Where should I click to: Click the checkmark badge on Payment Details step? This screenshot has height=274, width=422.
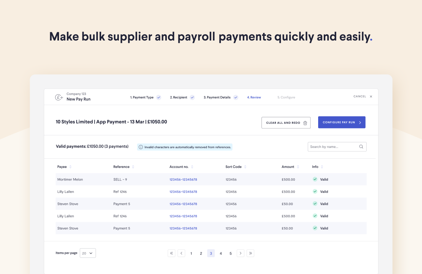click(x=235, y=97)
